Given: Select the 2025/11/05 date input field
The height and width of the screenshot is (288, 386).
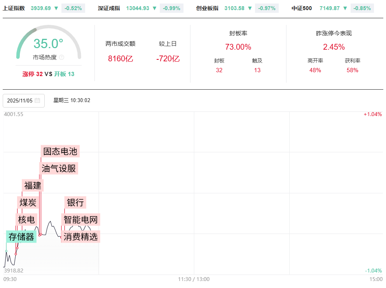Looking at the screenshot, I should tap(24, 101).
